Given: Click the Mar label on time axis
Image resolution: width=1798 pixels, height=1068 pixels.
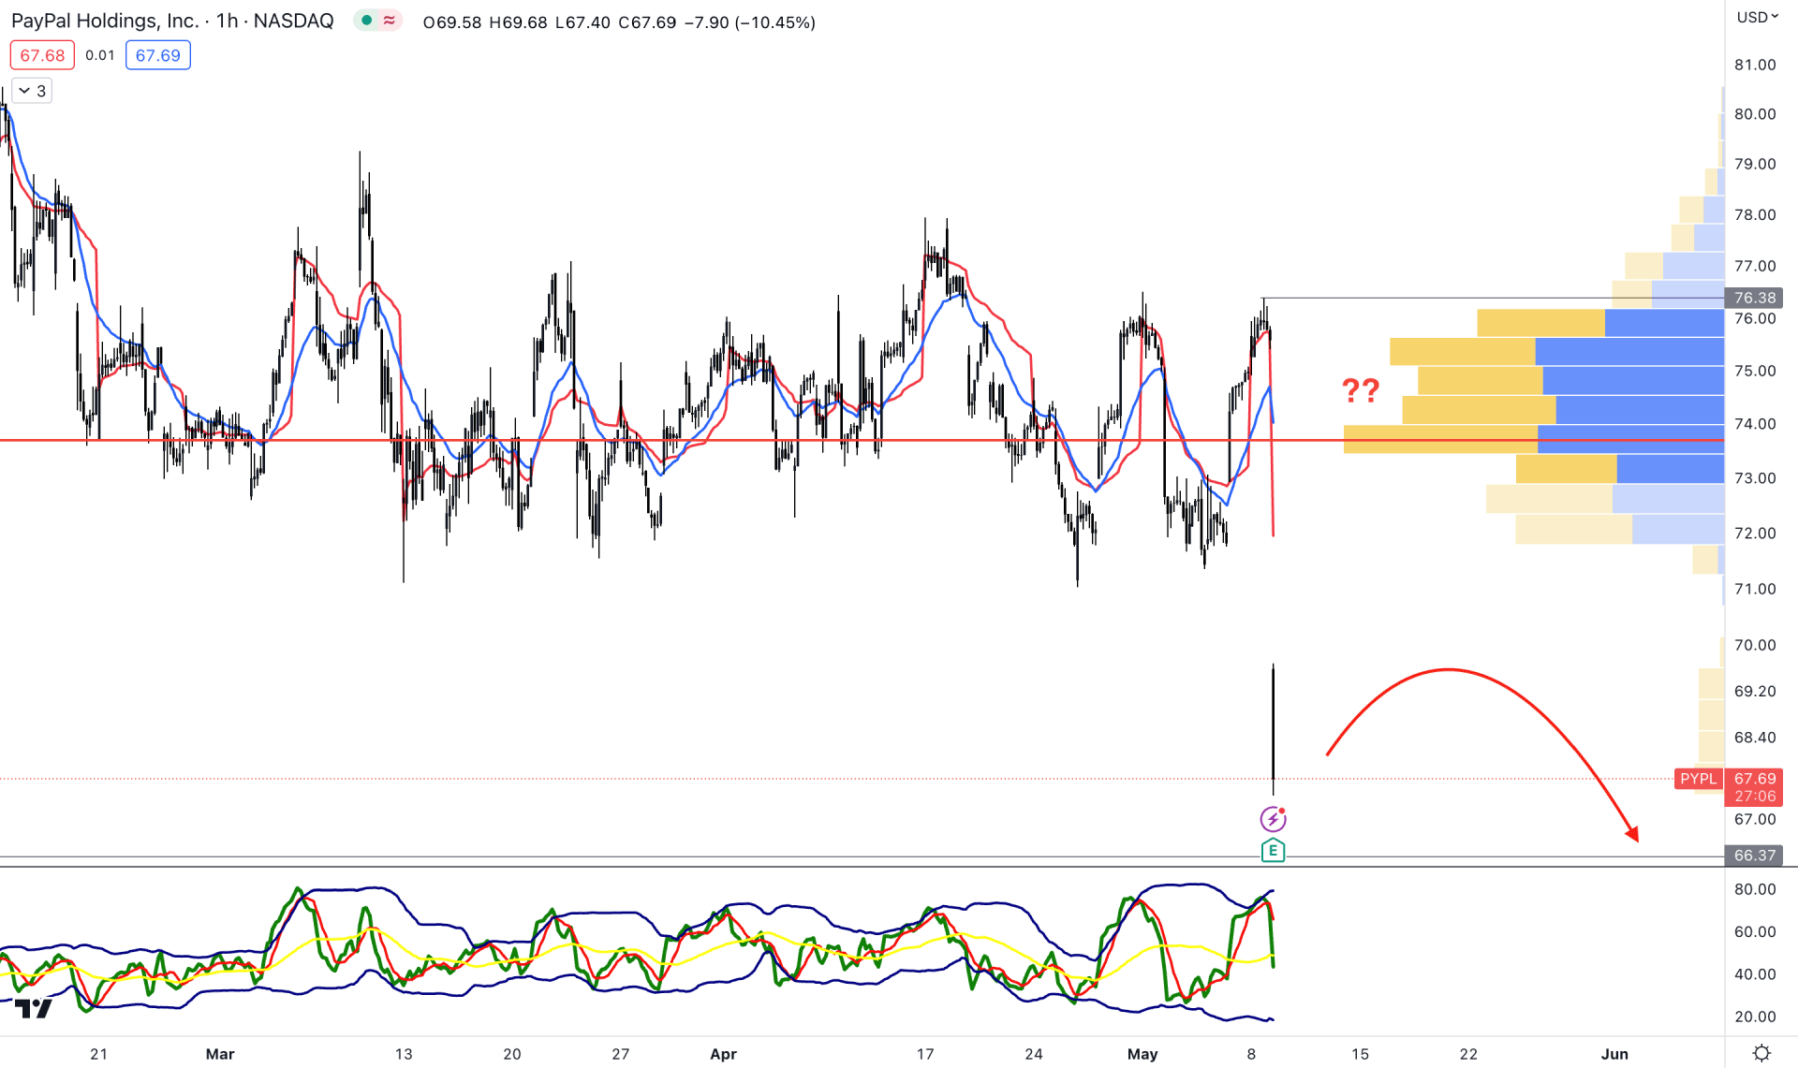Looking at the screenshot, I should (220, 1054).
